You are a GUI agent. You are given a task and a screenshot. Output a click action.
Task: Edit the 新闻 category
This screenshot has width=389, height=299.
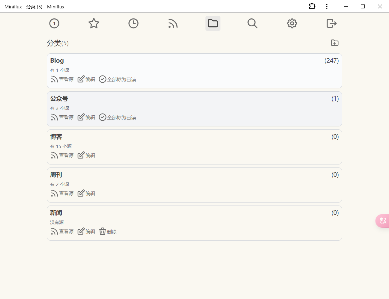point(86,231)
